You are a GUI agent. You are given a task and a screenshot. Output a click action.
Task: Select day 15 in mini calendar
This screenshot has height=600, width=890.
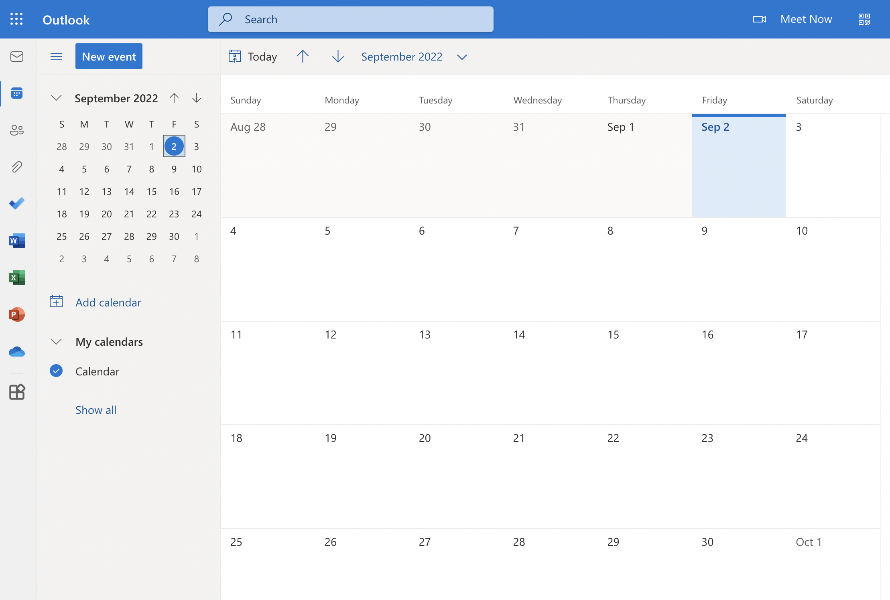click(x=152, y=191)
